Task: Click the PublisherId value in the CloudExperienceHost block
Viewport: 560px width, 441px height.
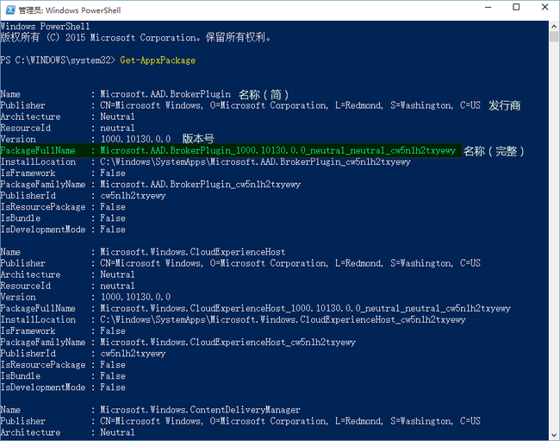Action: click(133, 354)
